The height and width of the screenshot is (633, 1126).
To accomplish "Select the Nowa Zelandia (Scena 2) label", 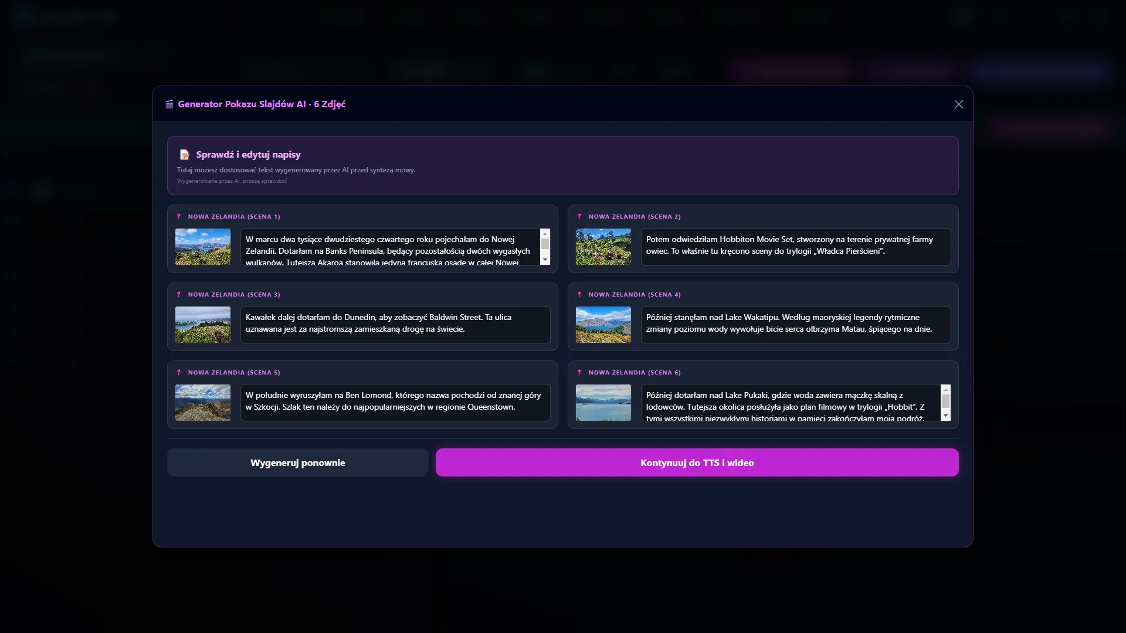I will [635, 217].
